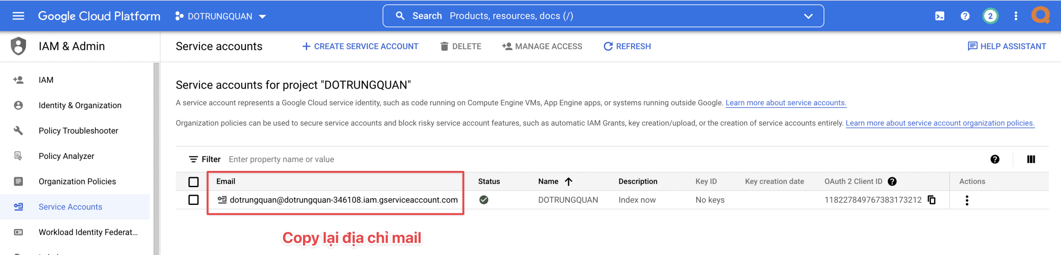Click MANAGE ACCESS button
1061x255 pixels.
point(542,46)
